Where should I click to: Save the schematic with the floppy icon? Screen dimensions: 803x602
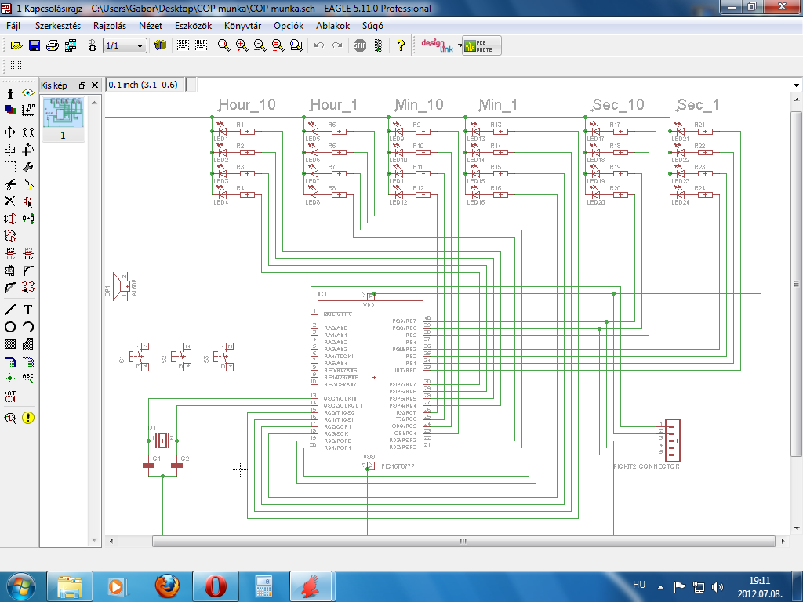35,45
